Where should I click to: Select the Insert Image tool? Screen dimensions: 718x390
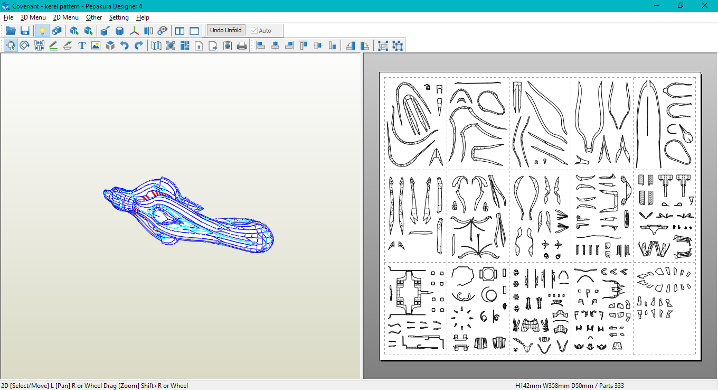coord(96,45)
